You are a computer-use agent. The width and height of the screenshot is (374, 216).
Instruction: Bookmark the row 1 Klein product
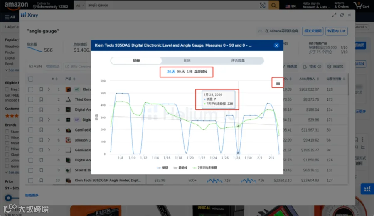(x=41, y=89)
